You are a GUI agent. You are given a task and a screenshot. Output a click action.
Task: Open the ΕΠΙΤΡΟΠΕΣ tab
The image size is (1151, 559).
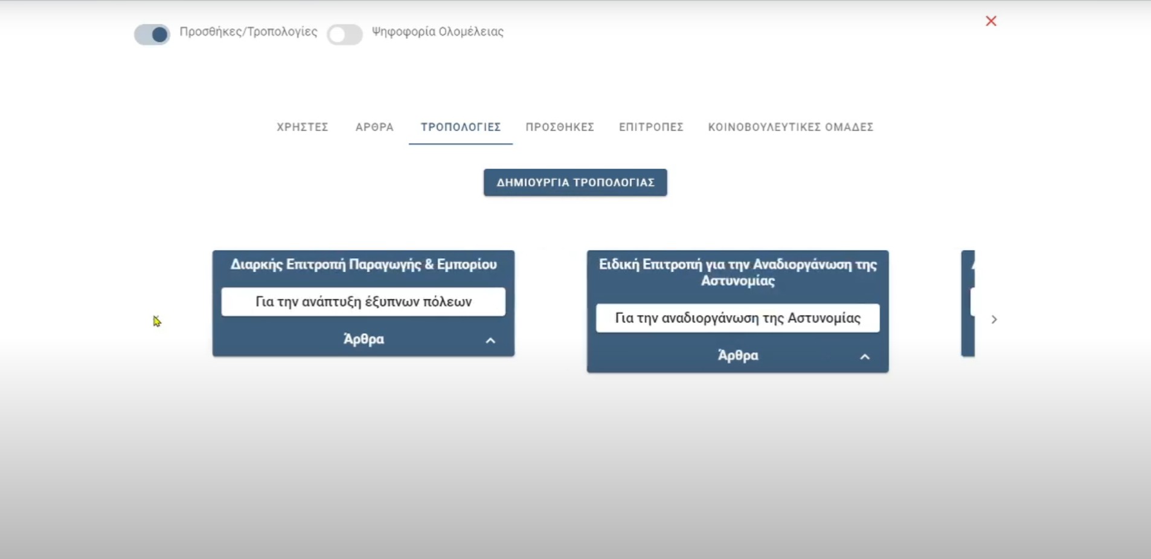pyautogui.click(x=651, y=127)
